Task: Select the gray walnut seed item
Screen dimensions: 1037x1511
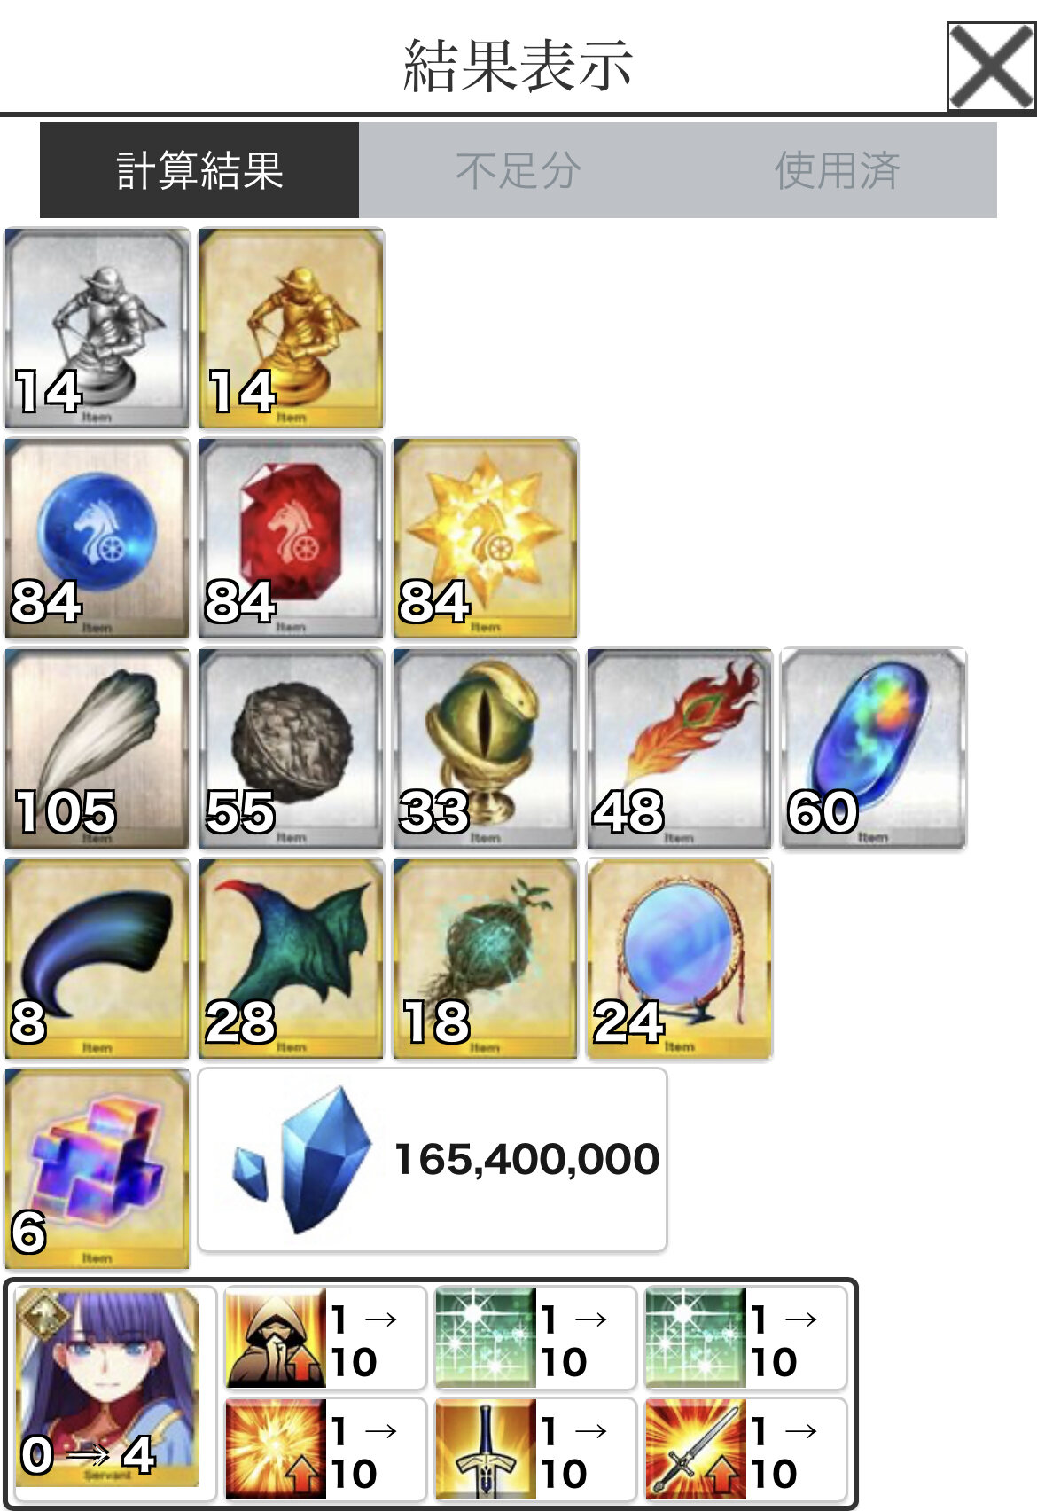Action: coord(292,748)
